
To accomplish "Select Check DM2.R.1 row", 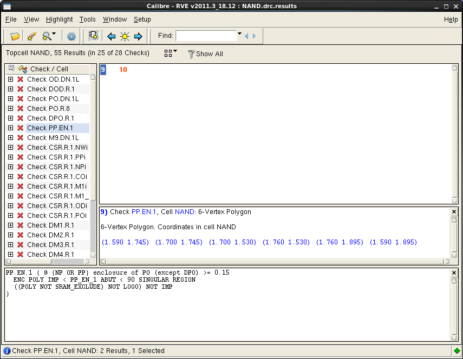I will point(50,235).
